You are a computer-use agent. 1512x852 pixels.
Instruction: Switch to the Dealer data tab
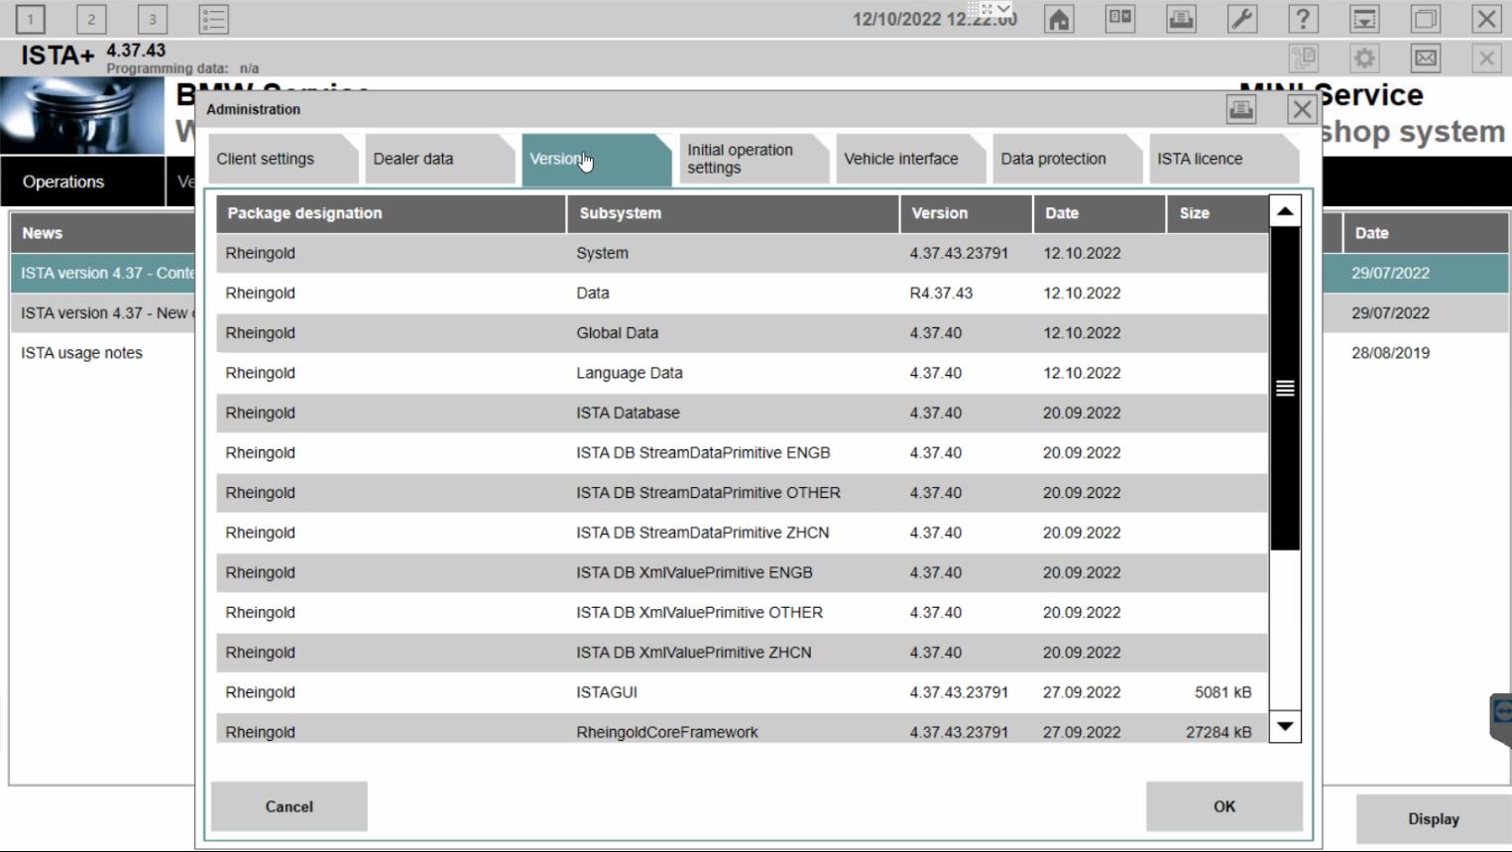(x=439, y=159)
